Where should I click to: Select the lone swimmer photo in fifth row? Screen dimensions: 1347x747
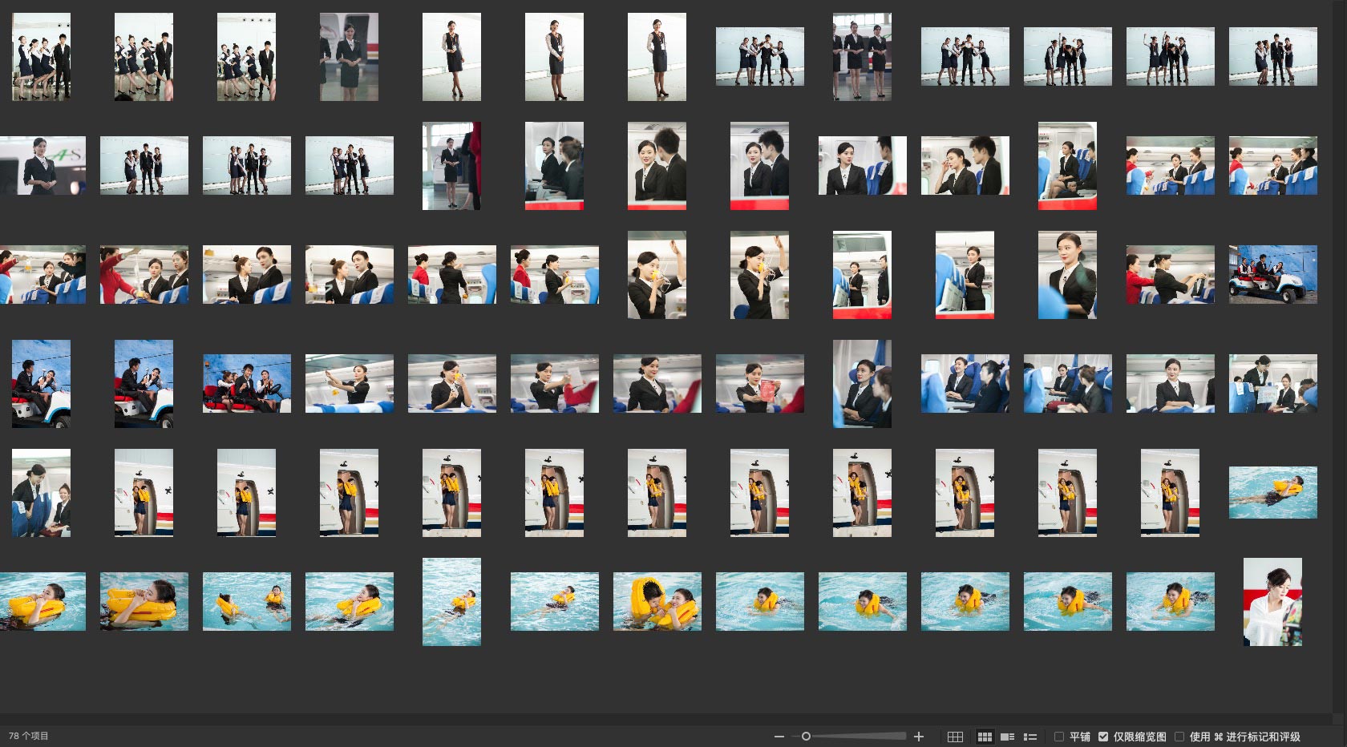pos(1272,492)
